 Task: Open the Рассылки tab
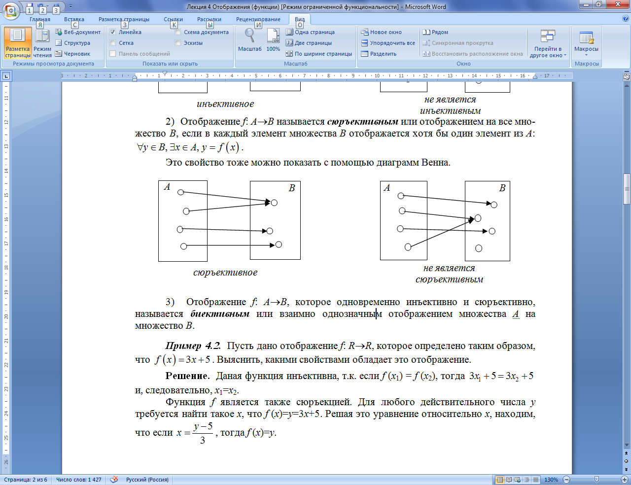[x=209, y=19]
